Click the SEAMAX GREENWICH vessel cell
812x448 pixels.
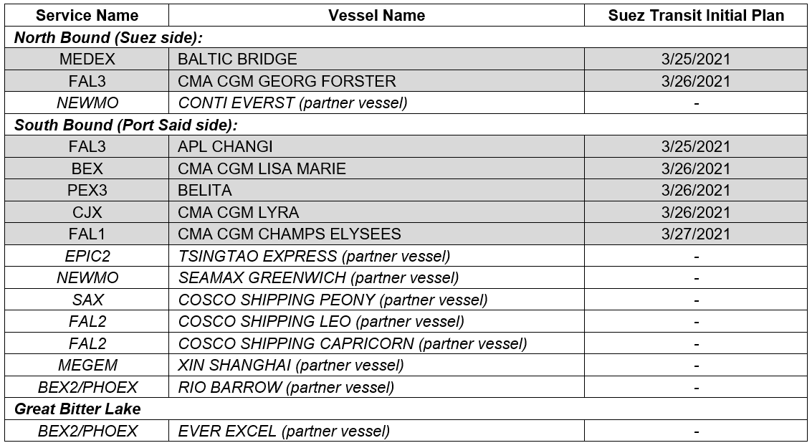pyautogui.click(x=376, y=277)
